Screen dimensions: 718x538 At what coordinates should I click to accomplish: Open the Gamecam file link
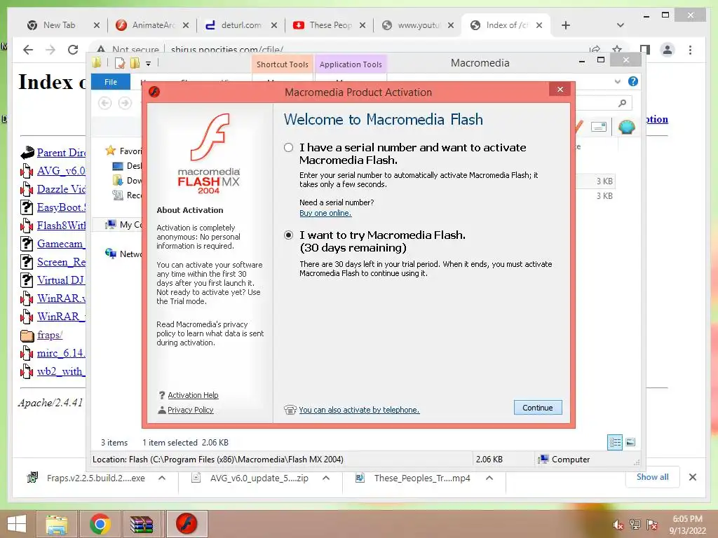[62, 244]
